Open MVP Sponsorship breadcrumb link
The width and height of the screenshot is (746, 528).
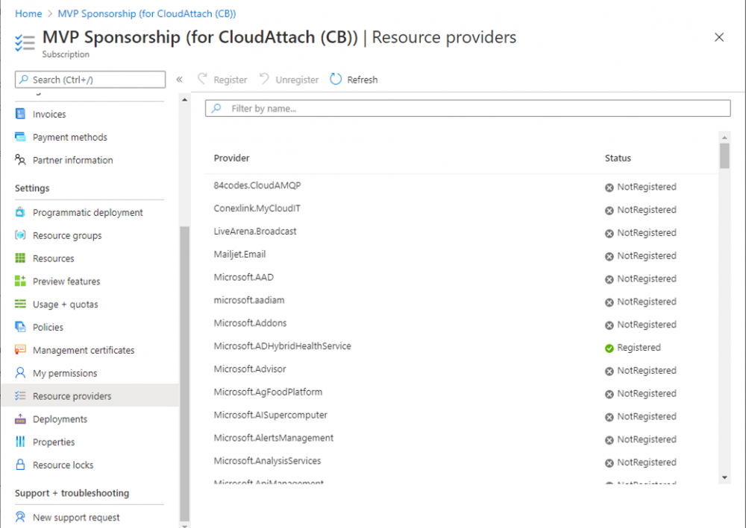[147, 13]
